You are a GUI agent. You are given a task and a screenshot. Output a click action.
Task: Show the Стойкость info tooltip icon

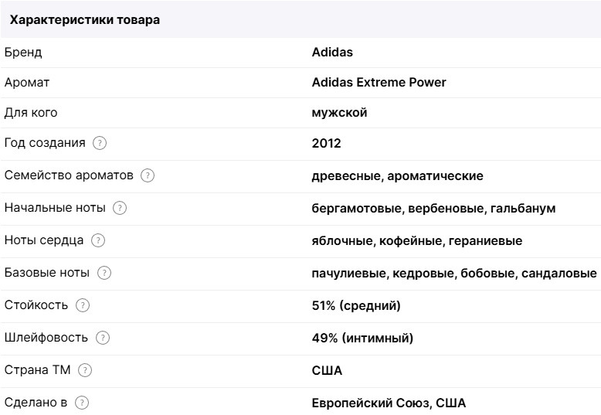pyautogui.click(x=83, y=305)
